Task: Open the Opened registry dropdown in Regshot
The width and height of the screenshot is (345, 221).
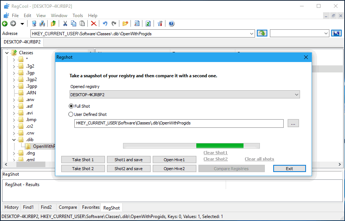Action: coord(296,95)
